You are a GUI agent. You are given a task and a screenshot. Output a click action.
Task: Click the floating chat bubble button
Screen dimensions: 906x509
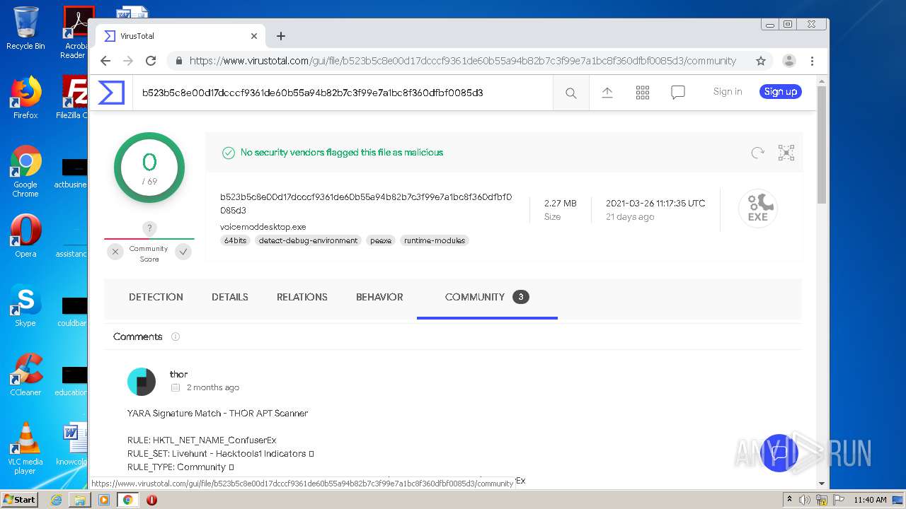tap(779, 452)
